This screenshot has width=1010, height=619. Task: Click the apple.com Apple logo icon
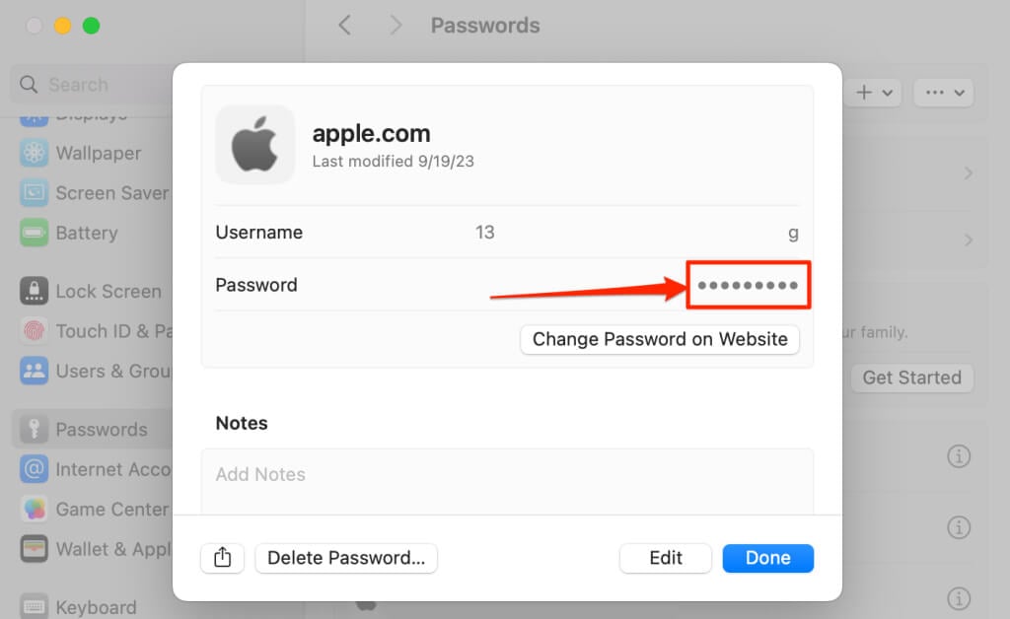255,146
